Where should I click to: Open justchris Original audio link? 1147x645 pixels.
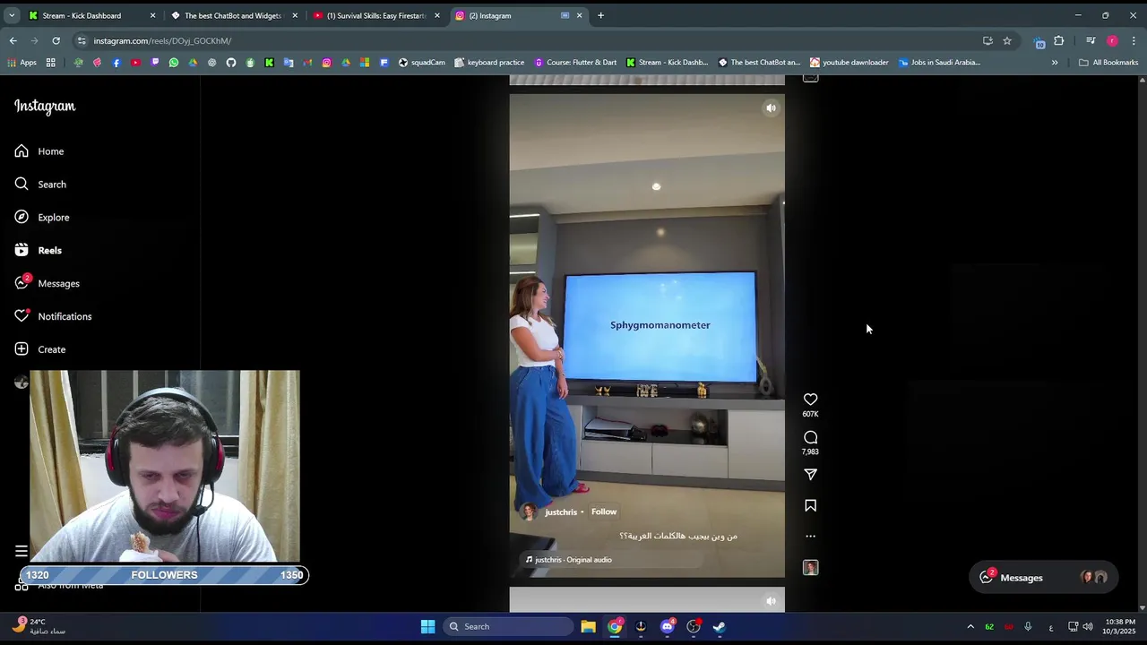573,560
